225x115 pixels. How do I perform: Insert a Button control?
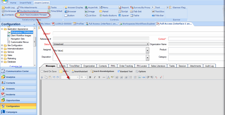pyautogui.click(x=69, y=15)
